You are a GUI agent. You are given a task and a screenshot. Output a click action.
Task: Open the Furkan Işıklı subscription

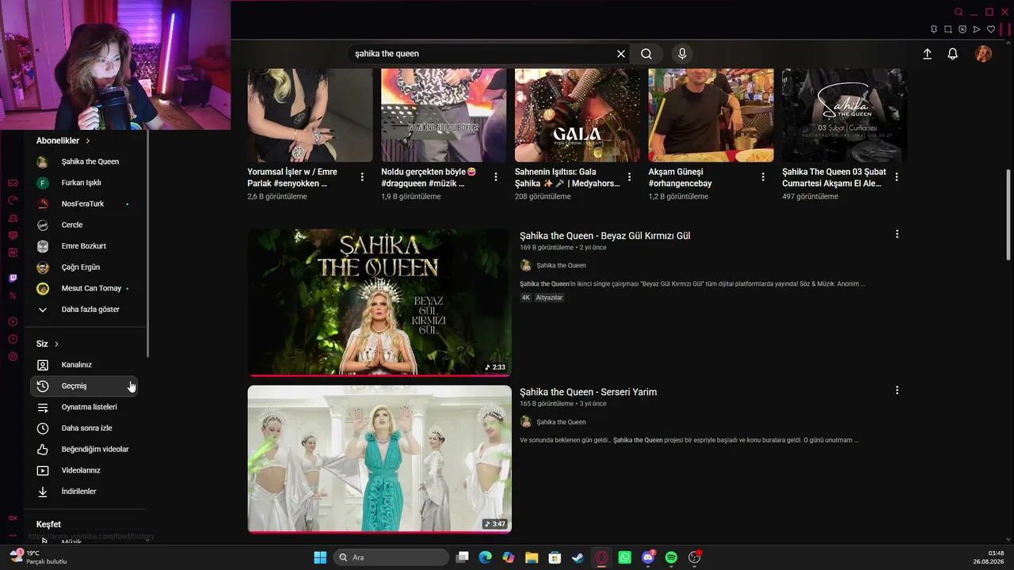pos(85,183)
